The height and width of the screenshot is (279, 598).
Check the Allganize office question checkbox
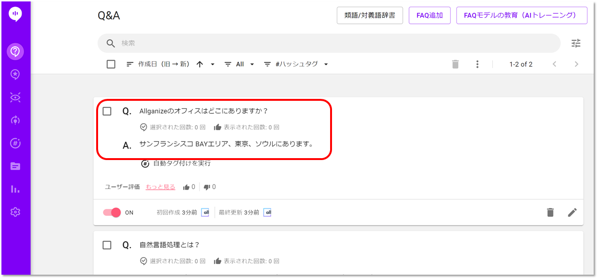[107, 111]
